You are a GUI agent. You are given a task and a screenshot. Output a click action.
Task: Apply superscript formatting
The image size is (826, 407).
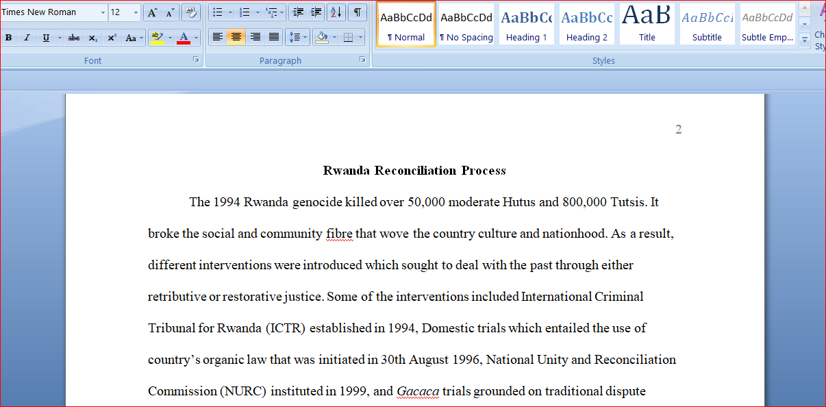point(111,38)
